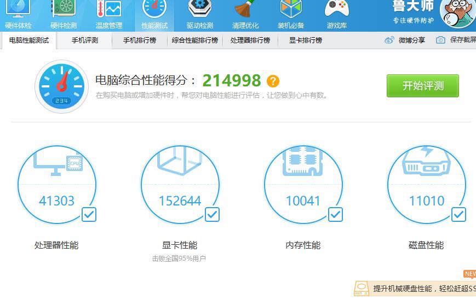Screen dimensions: 476x300
Task: Click the green 开始评测 button
Action: tap(422, 86)
